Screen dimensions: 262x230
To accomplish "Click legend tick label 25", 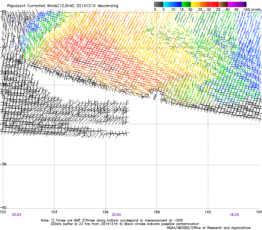I will pyautogui.click(x=200, y=10).
